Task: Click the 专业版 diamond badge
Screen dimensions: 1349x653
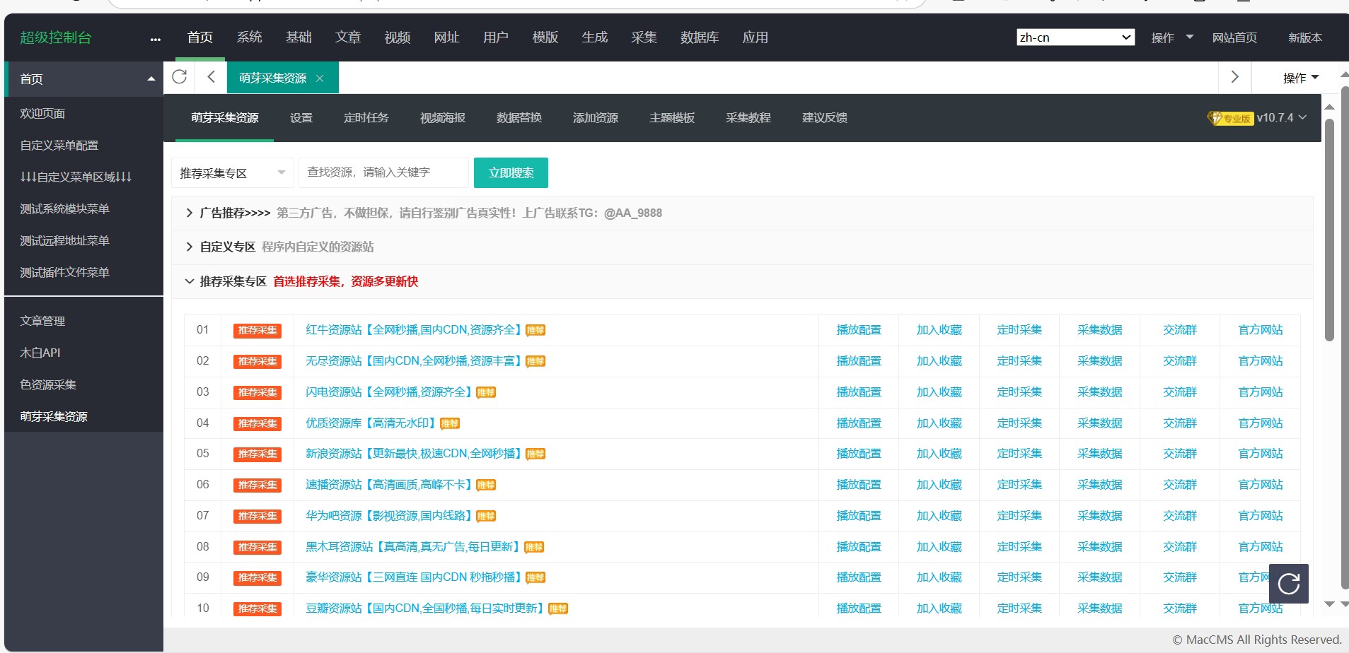Action: click(1230, 118)
